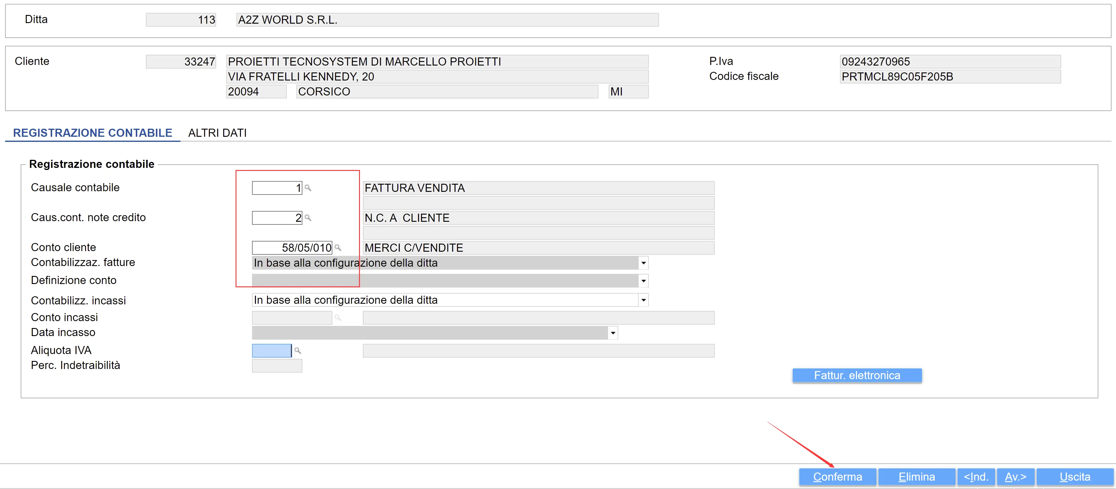
Task: Click the Aliquota IVA input field
Action: click(x=271, y=350)
